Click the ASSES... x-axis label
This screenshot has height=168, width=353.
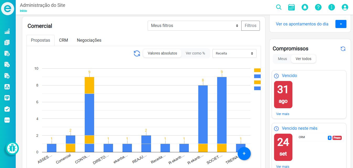[45, 159]
